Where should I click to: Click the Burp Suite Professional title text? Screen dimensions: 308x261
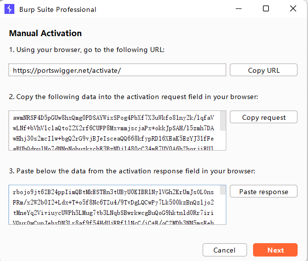coord(58,9)
